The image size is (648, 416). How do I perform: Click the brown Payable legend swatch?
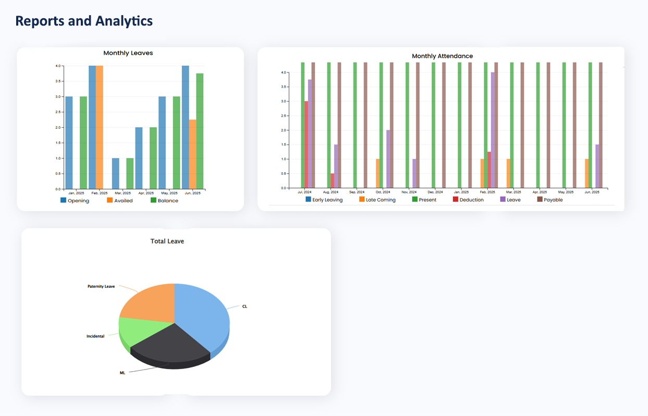point(540,200)
